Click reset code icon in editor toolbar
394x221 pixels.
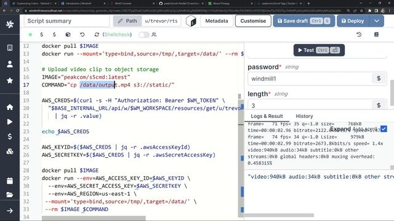click(82, 34)
